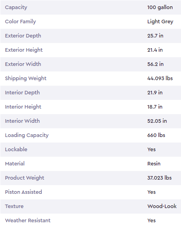Screen dimensions: 181x227
Task: Select the Color Family label
Action: 20,22
